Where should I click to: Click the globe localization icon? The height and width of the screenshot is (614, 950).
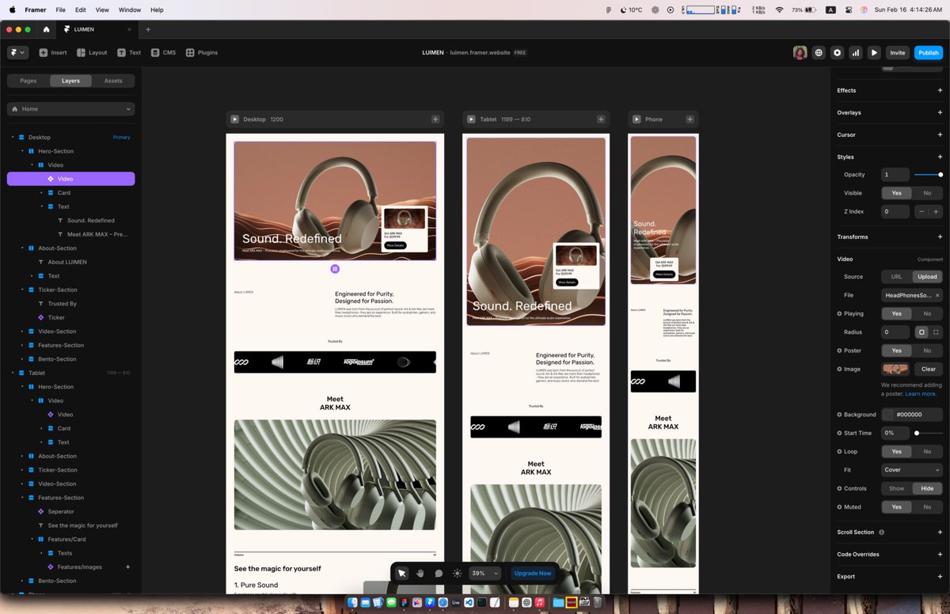tap(819, 52)
